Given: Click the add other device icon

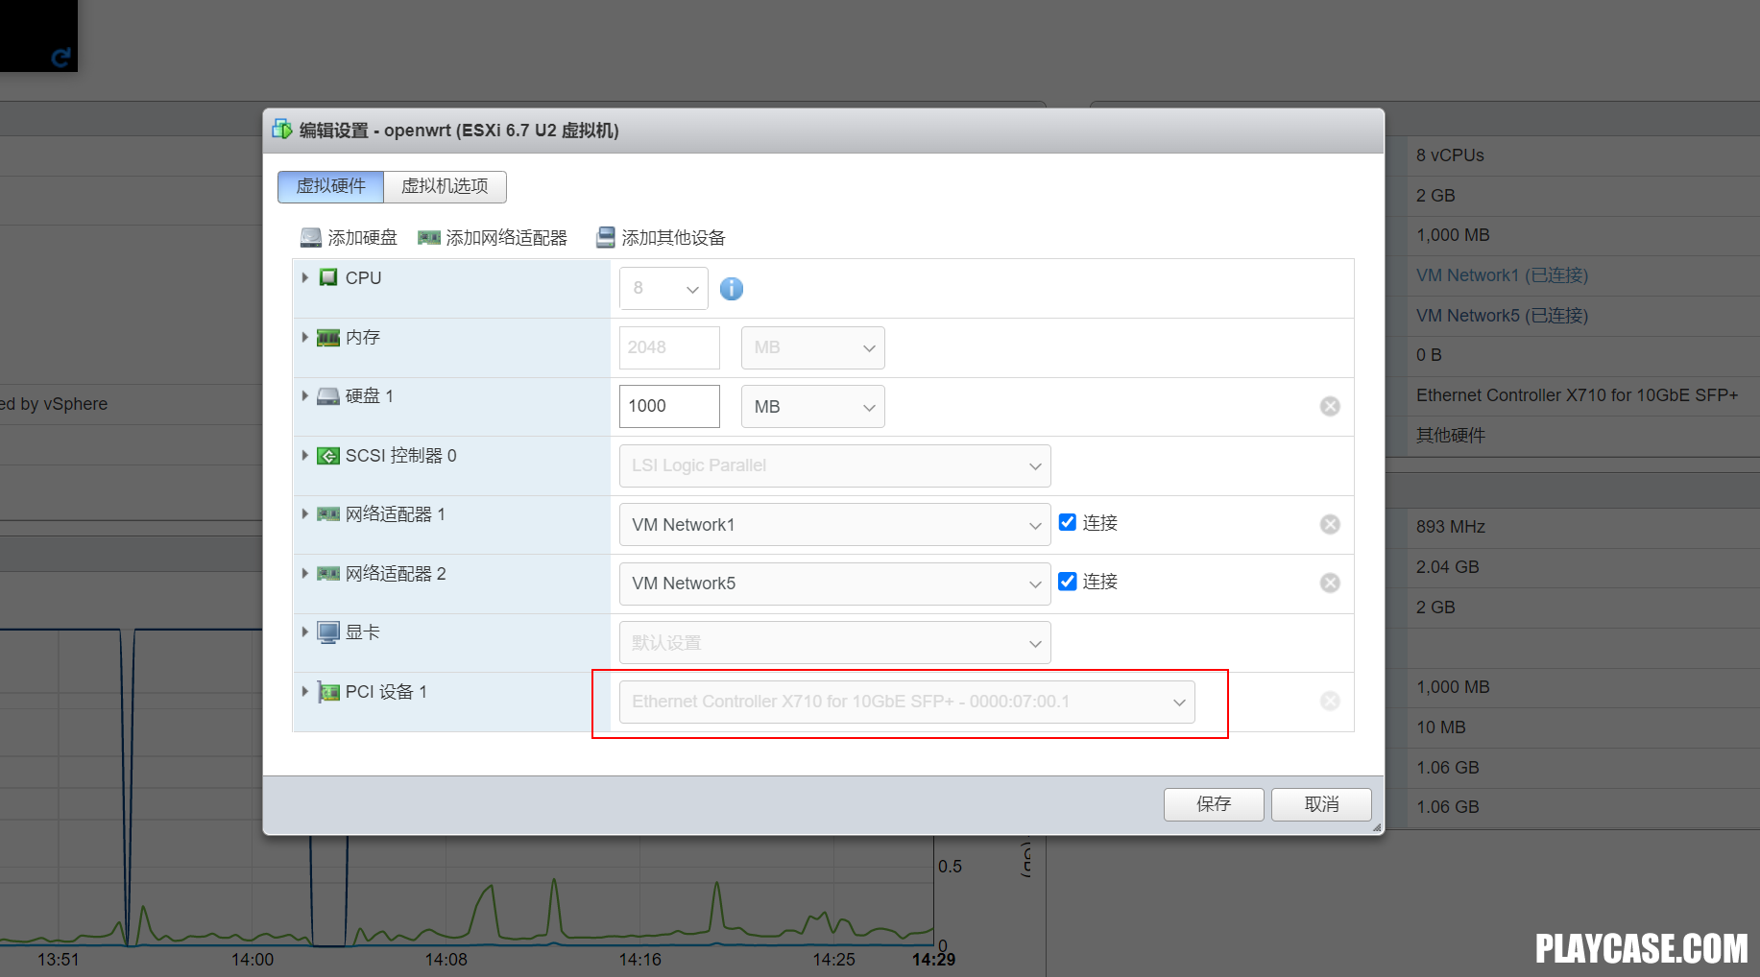Looking at the screenshot, I should (605, 237).
